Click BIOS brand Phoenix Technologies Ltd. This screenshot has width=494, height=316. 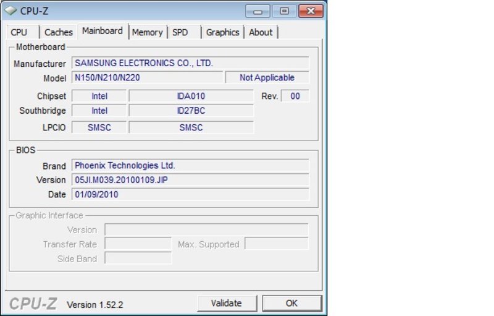click(x=190, y=166)
